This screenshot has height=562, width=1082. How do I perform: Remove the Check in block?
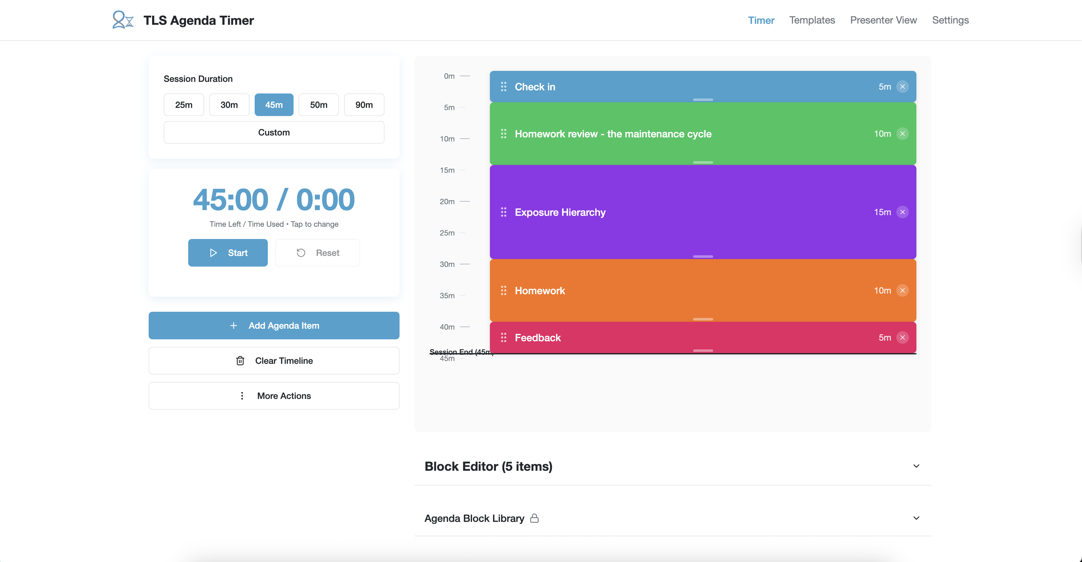902,87
